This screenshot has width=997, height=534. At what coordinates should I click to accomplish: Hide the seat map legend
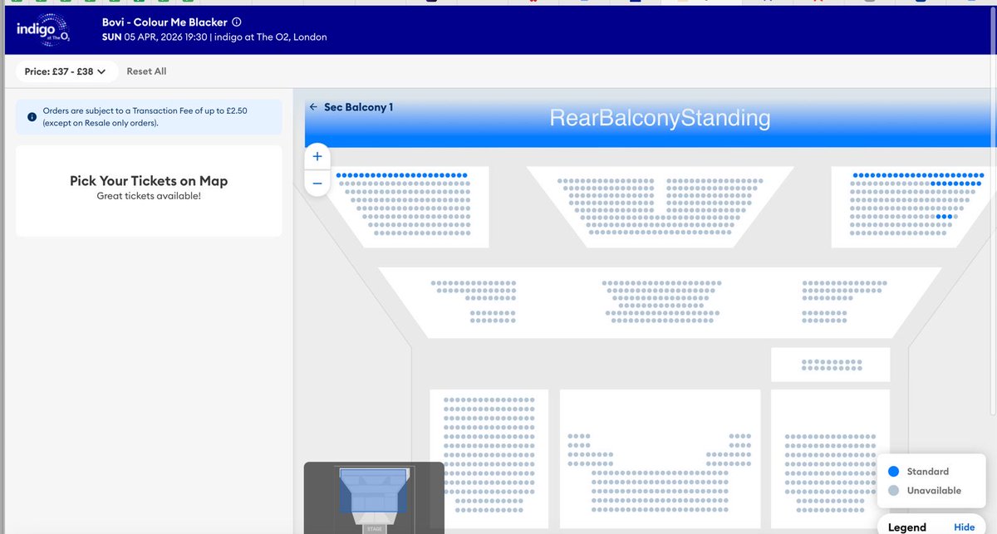point(964,527)
